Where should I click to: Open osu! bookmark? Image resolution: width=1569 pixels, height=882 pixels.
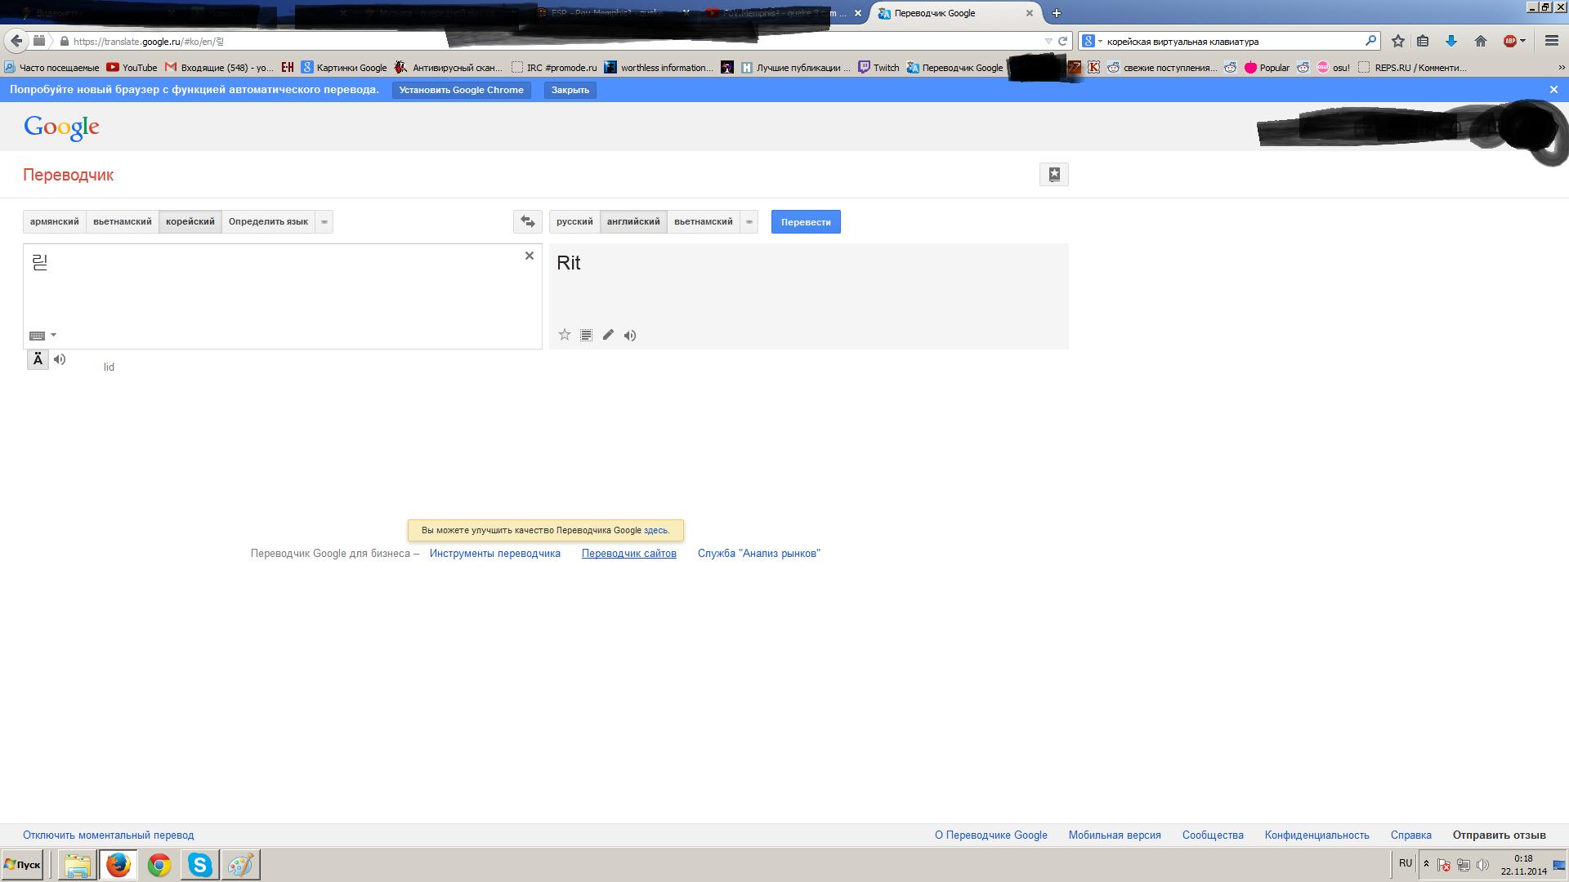(1333, 68)
